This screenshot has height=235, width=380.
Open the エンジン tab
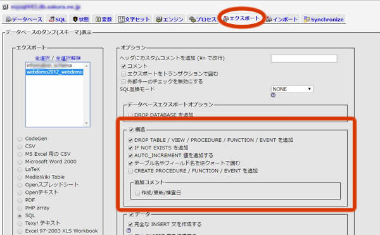170,20
